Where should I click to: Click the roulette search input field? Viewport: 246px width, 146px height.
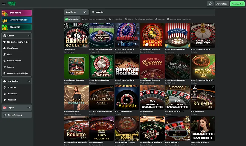153,12
